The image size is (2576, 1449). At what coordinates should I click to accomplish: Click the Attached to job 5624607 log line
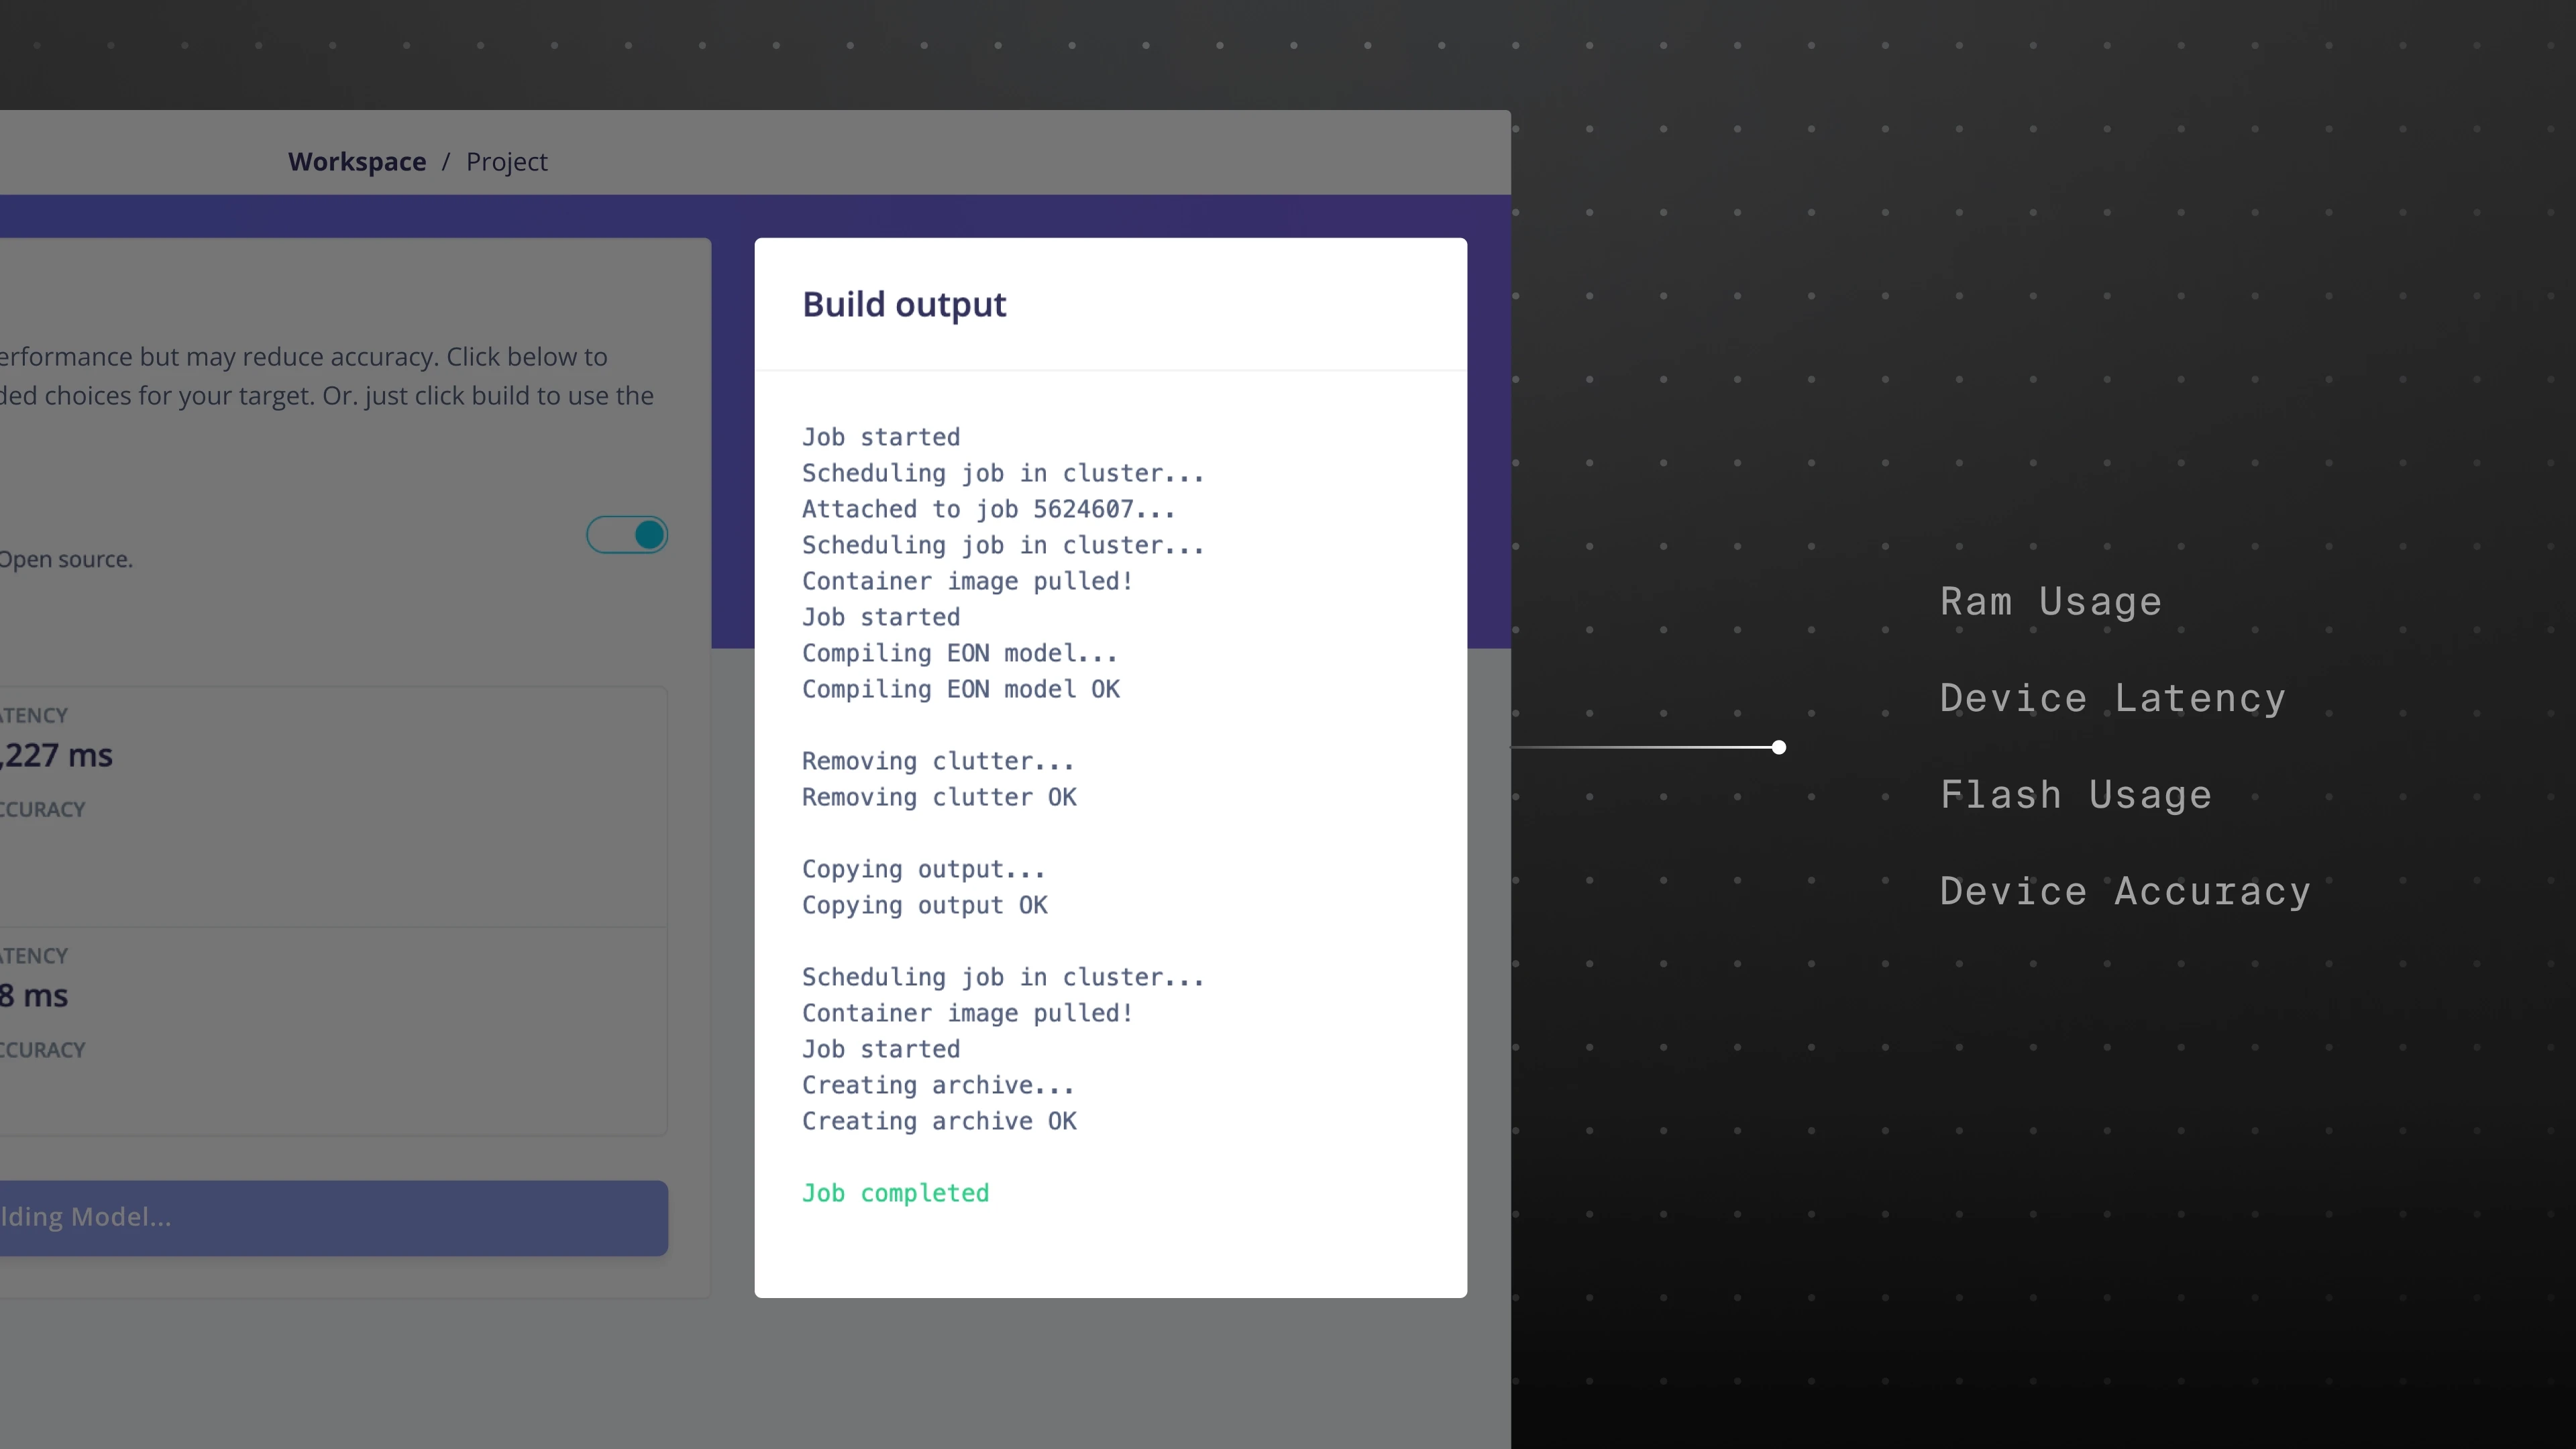[x=988, y=509]
